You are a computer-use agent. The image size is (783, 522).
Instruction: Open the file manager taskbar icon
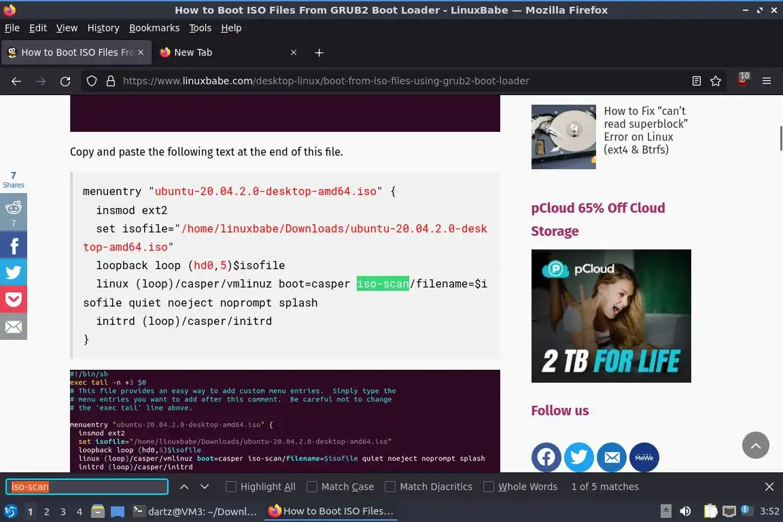coord(98,512)
